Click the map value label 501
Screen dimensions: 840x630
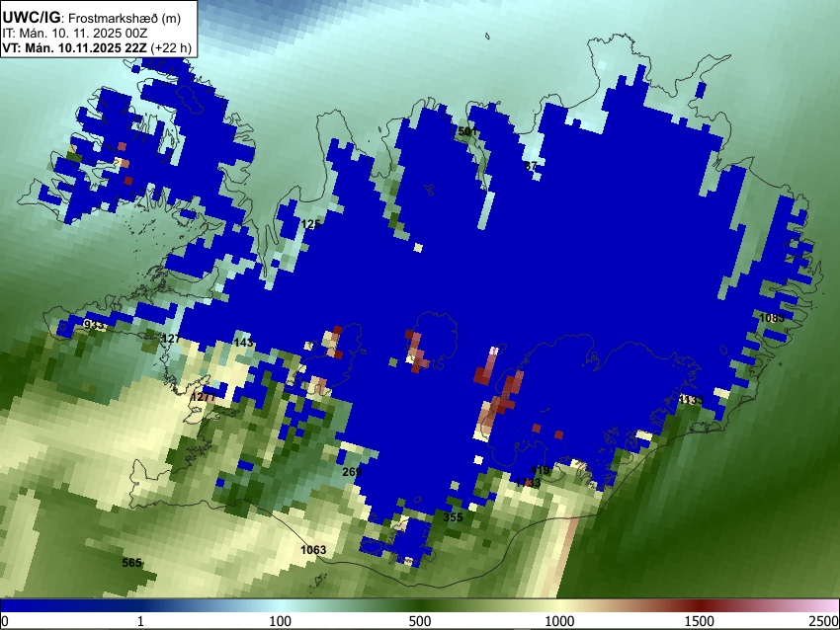coord(467,131)
